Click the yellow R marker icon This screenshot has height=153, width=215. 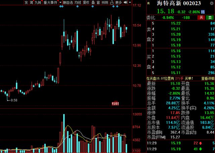[148, 4]
